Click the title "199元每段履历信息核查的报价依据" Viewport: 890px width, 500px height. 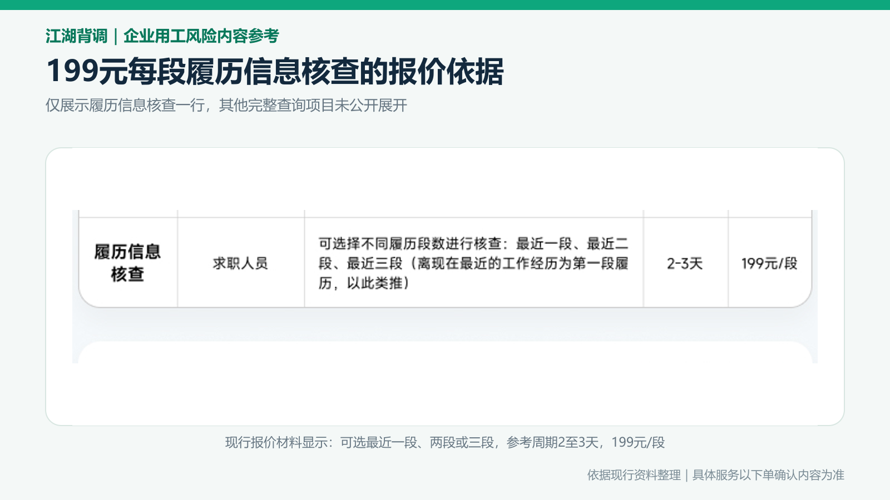[x=275, y=72]
